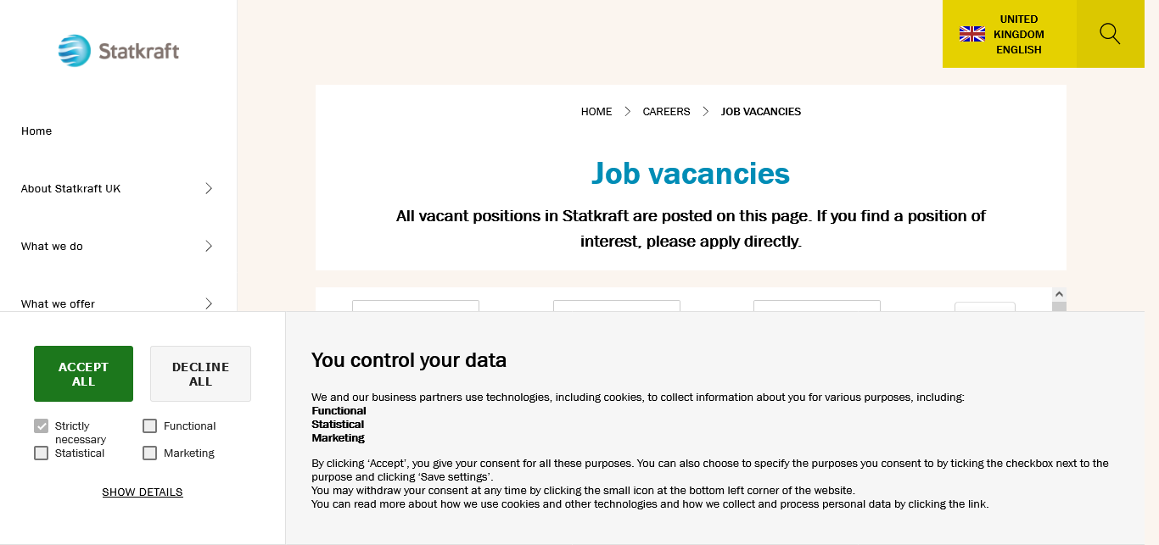The width and height of the screenshot is (1159, 545).
Task: Open the Home menu item
Action: click(36, 131)
